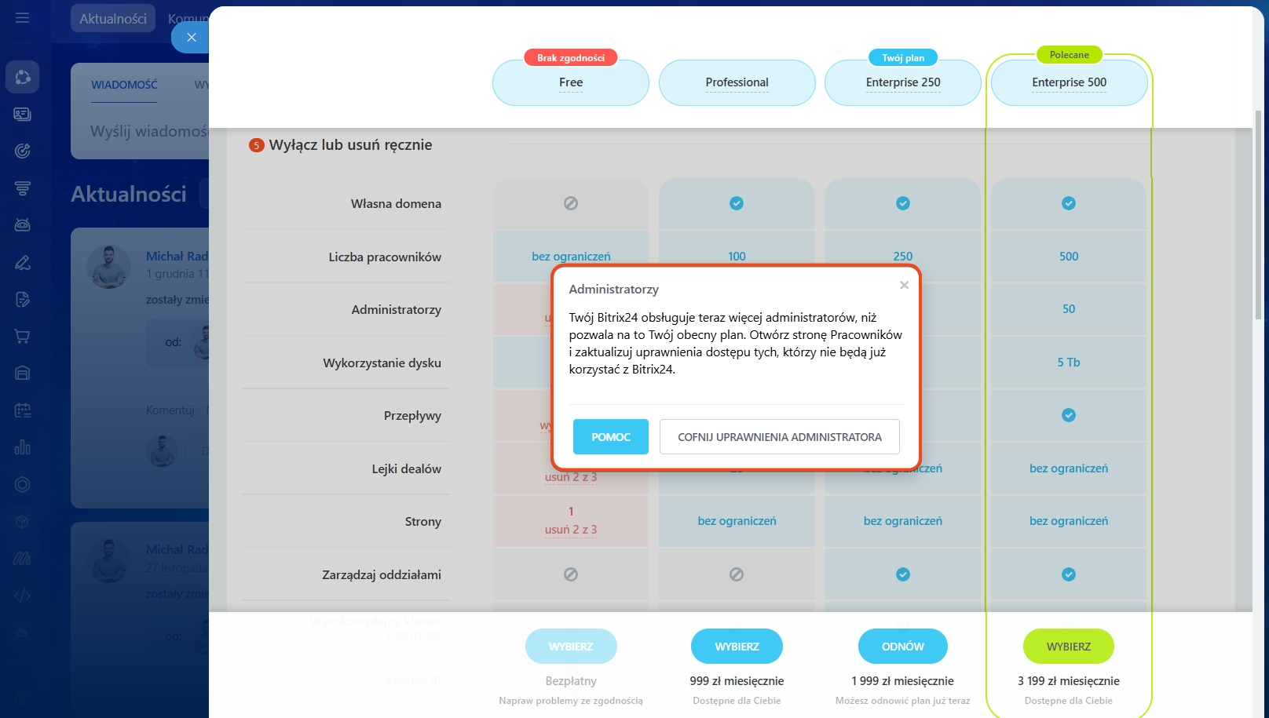
Task: Open the top Michał Rad author link
Action: pyautogui.click(x=177, y=257)
